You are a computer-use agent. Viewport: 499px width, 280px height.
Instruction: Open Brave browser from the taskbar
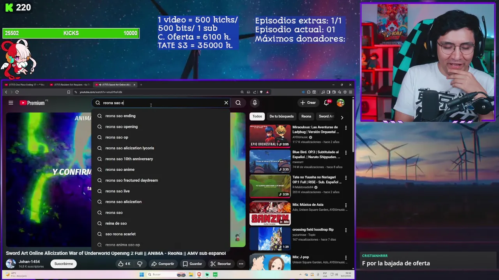point(199,275)
